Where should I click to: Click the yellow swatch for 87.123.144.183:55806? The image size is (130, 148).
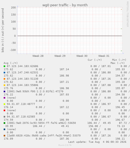4,85
